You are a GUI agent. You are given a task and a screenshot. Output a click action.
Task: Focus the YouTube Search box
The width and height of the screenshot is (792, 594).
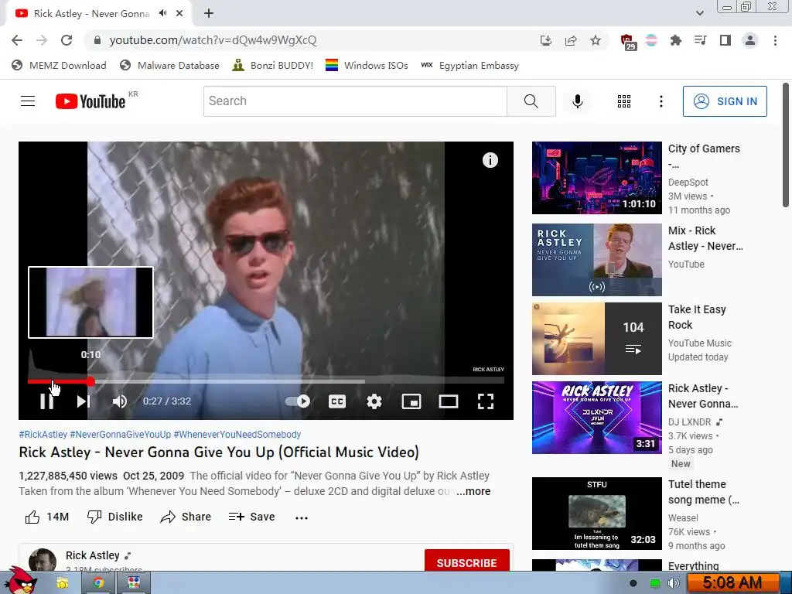[x=355, y=101]
